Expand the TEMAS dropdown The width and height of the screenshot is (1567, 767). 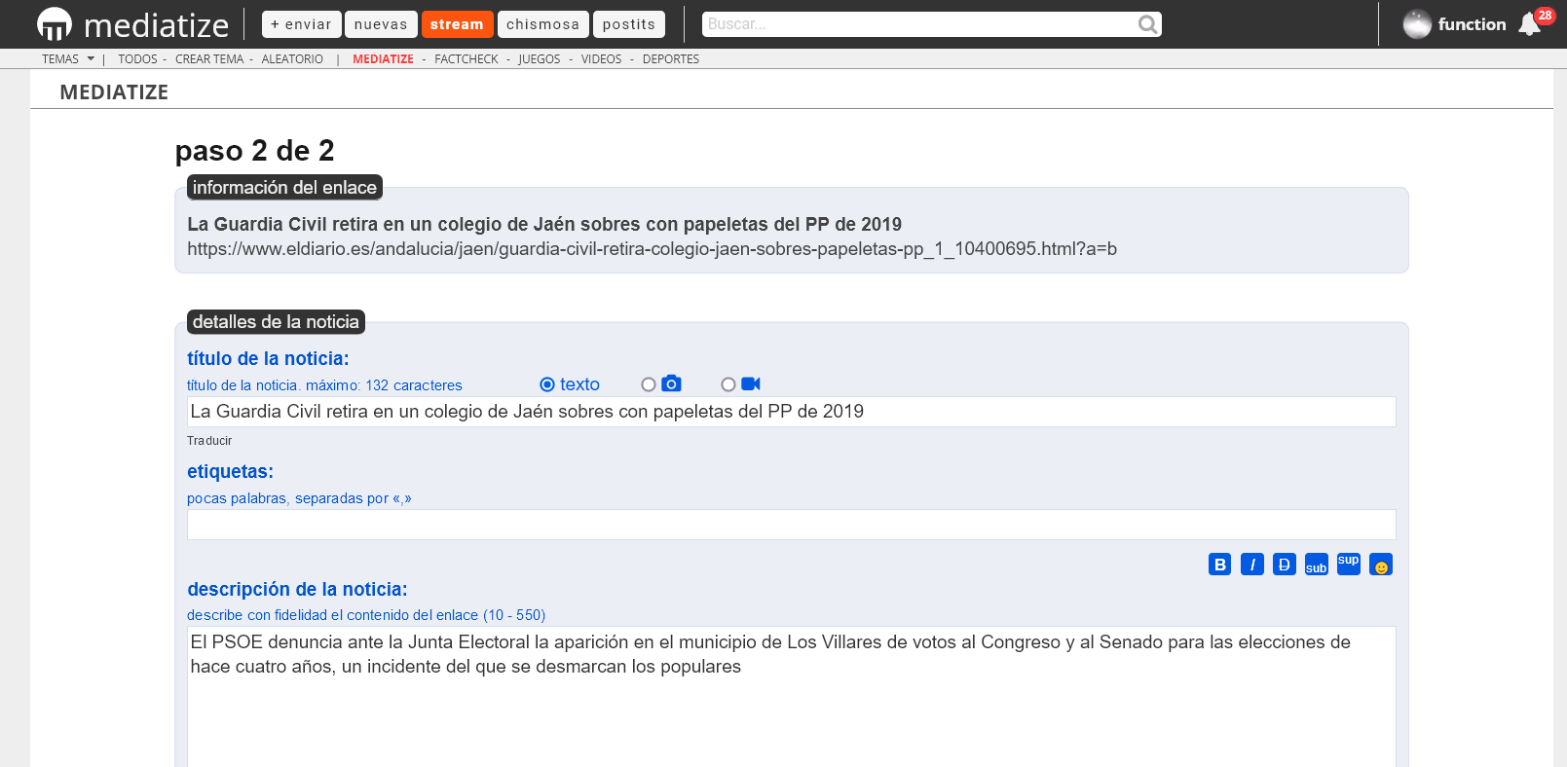[68, 59]
